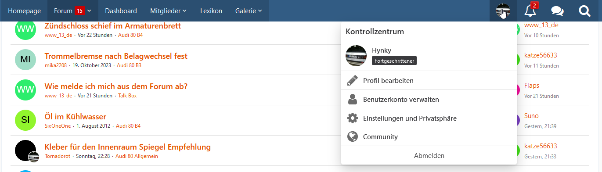602x172 pixels.
Task: Open thread Trommelbremse nach Belagwechsel fest
Action: click(116, 56)
